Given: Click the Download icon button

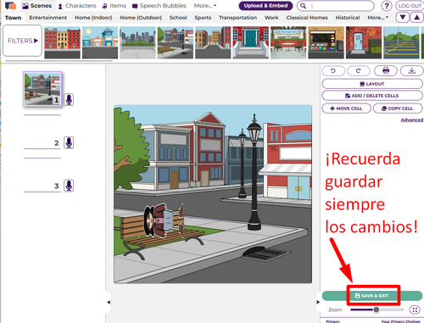Looking at the screenshot, I should click(x=412, y=70).
